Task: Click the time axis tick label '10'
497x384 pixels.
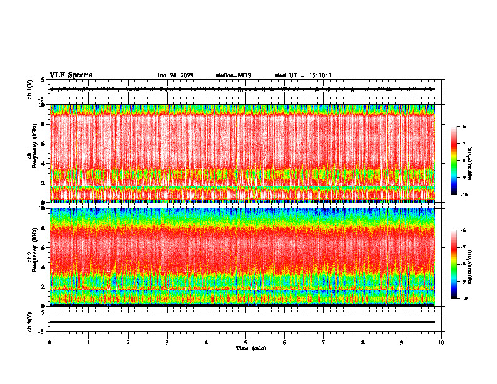Action: [x=441, y=343]
